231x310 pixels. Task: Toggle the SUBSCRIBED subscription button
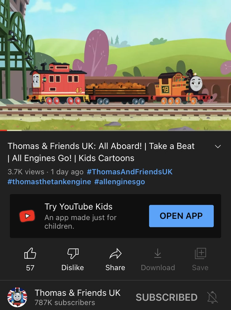coord(167,297)
